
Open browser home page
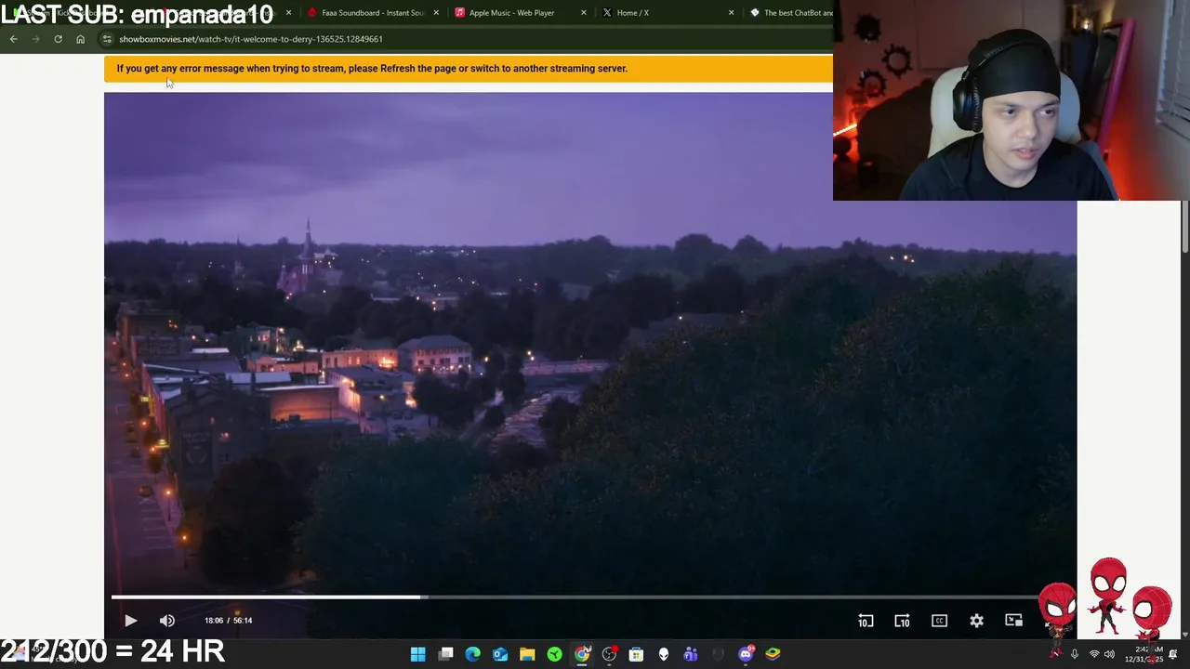(80, 39)
